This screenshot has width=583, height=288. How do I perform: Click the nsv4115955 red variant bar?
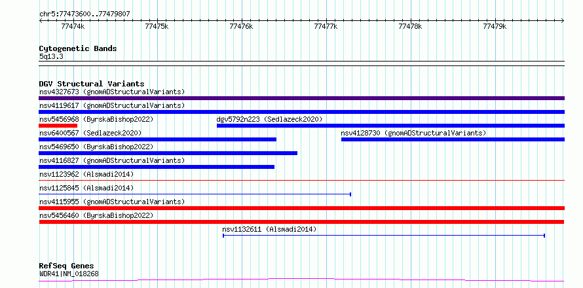click(x=301, y=208)
